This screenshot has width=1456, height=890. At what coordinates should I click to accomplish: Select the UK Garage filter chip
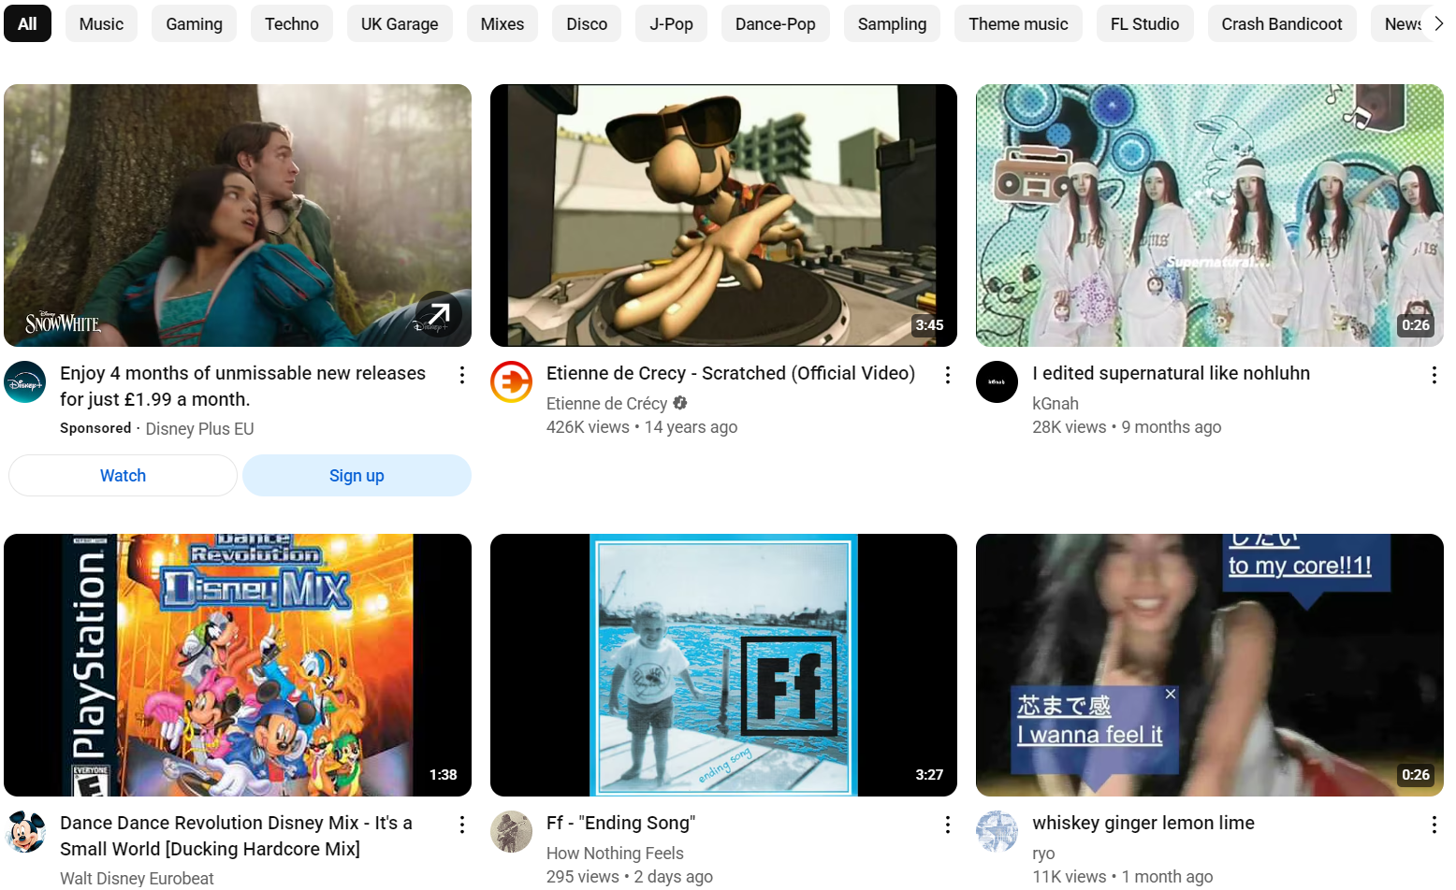(400, 23)
